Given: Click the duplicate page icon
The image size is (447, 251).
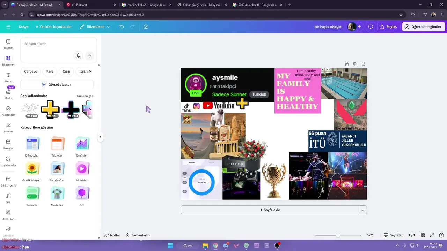Looking at the screenshot, I should click(x=355, y=64).
